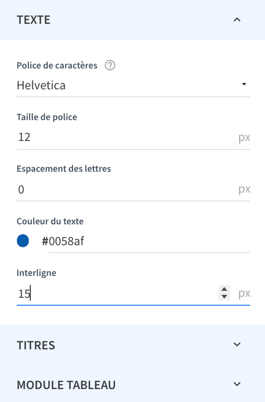
Task: Click the Interligne label
Action: (36, 273)
